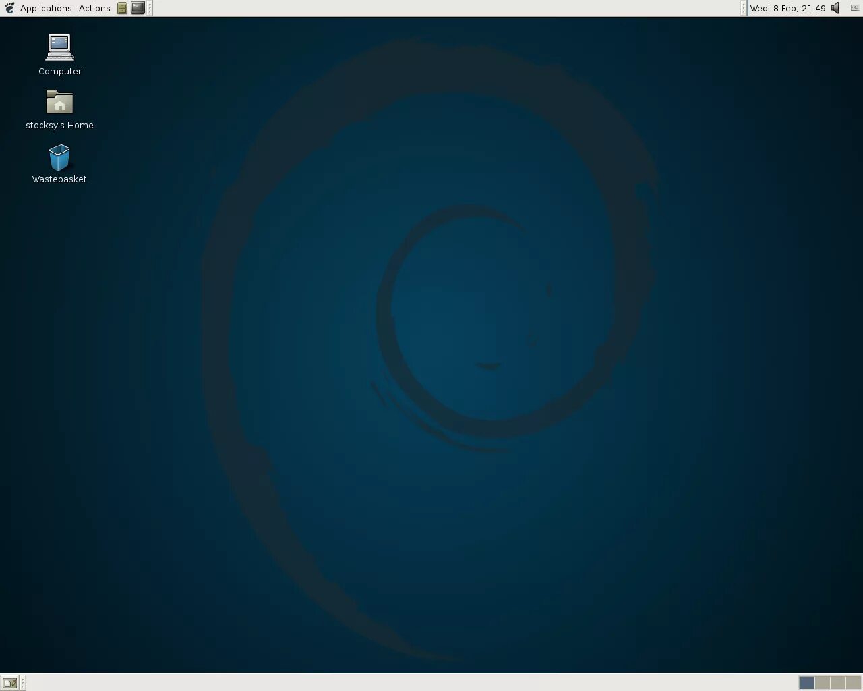Click the notification area icon beside the speaker

854,8
